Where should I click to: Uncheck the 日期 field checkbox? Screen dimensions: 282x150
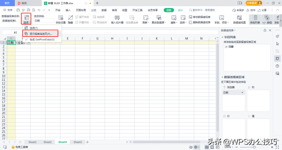tap(226, 47)
